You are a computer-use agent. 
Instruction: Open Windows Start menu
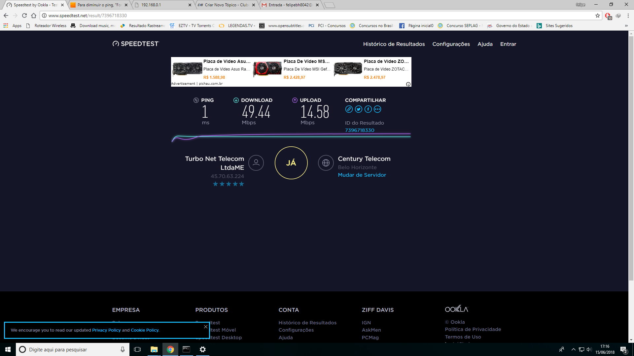[x=8, y=349]
